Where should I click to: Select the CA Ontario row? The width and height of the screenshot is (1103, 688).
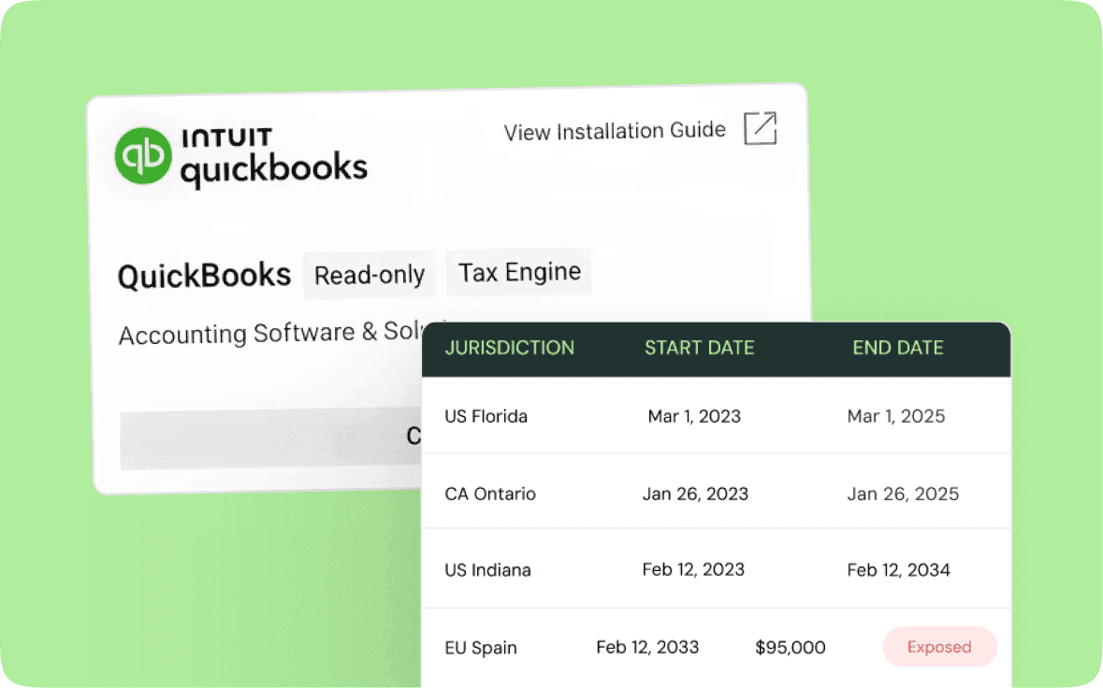716,492
